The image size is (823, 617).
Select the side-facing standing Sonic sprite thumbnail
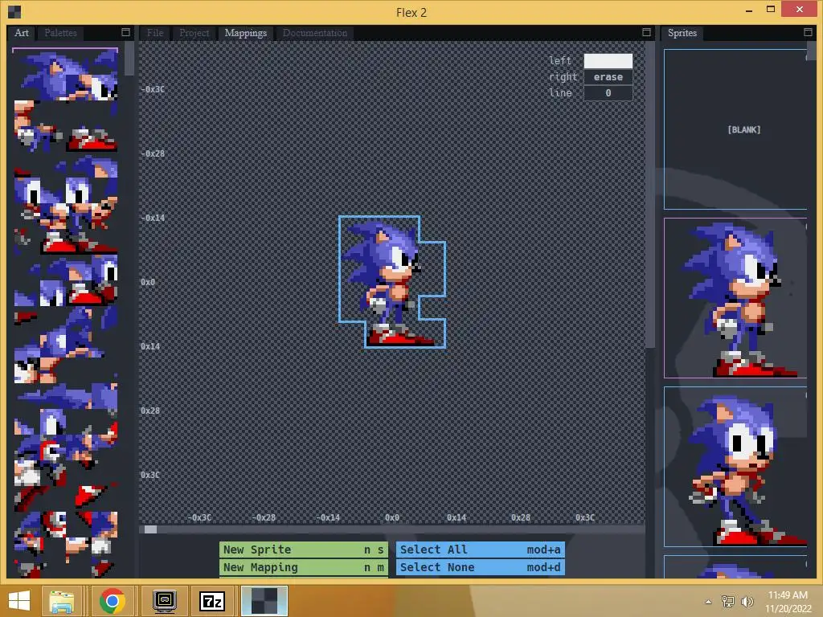(735, 298)
